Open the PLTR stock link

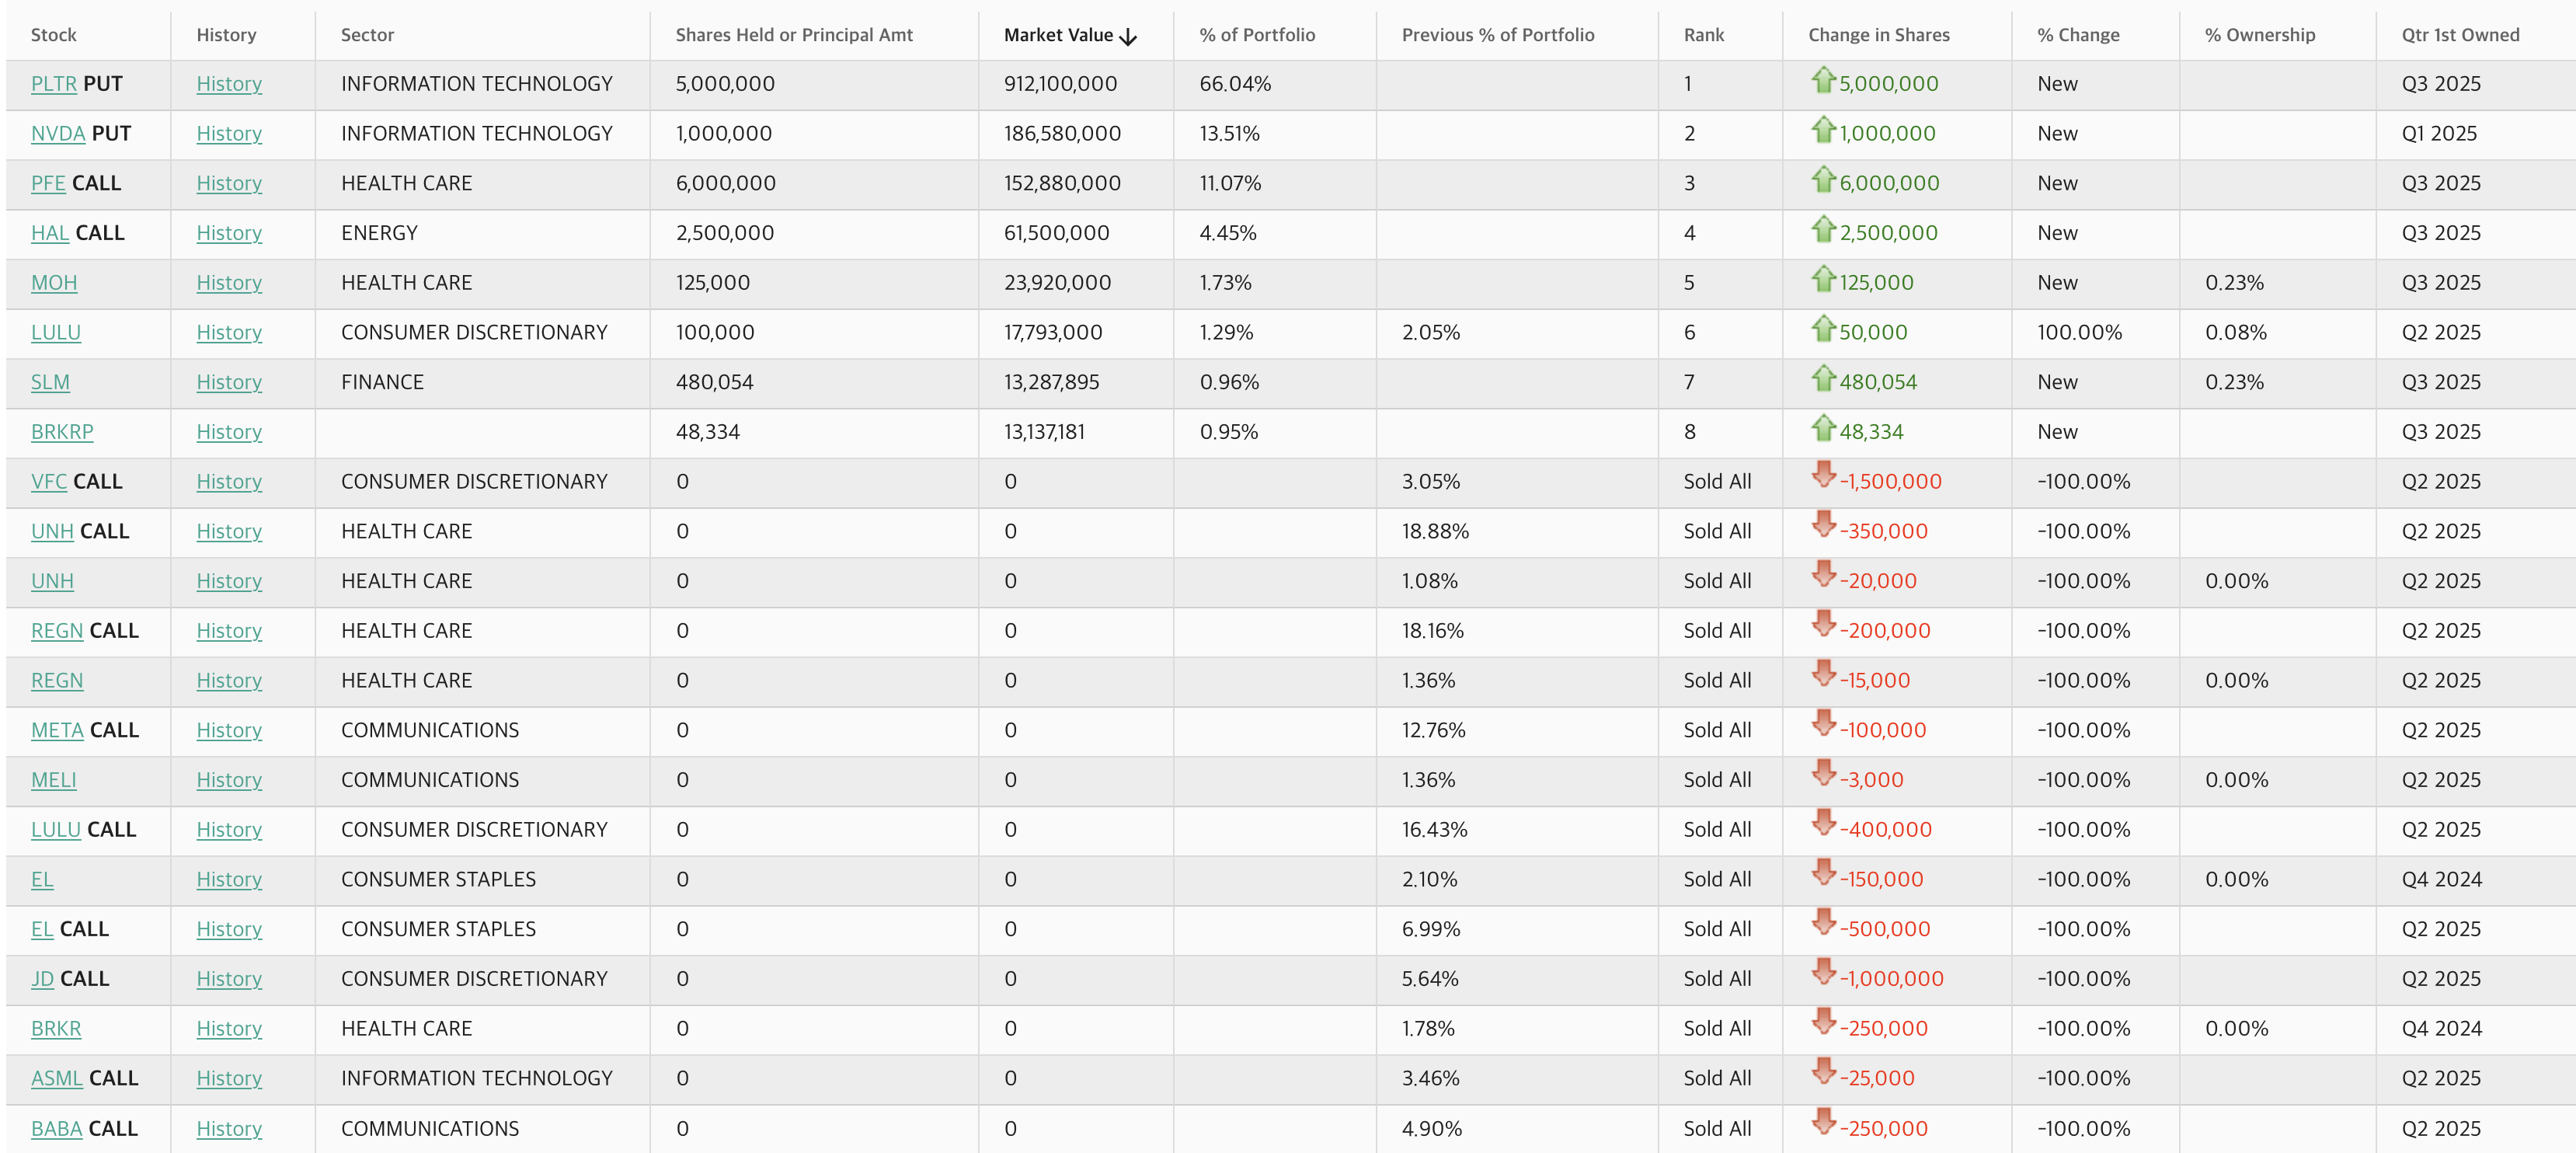click(54, 84)
